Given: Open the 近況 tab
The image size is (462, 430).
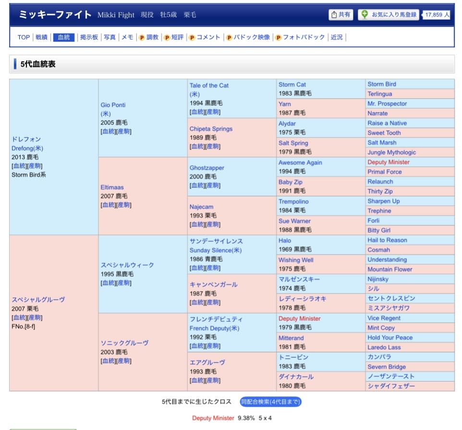Looking at the screenshot, I should click(337, 37).
